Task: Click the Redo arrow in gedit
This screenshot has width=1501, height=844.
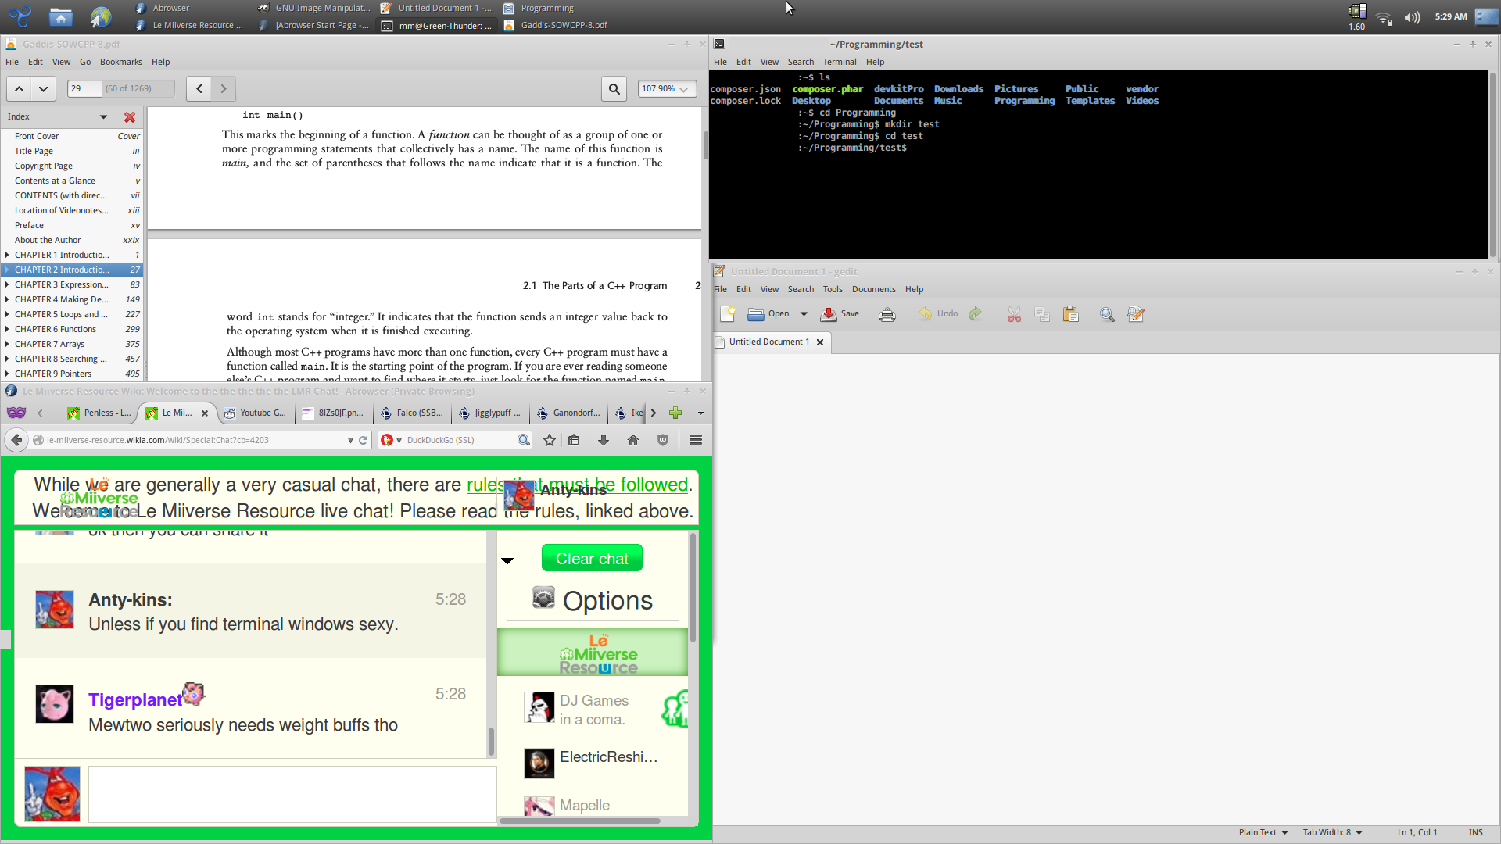Action: point(975,314)
